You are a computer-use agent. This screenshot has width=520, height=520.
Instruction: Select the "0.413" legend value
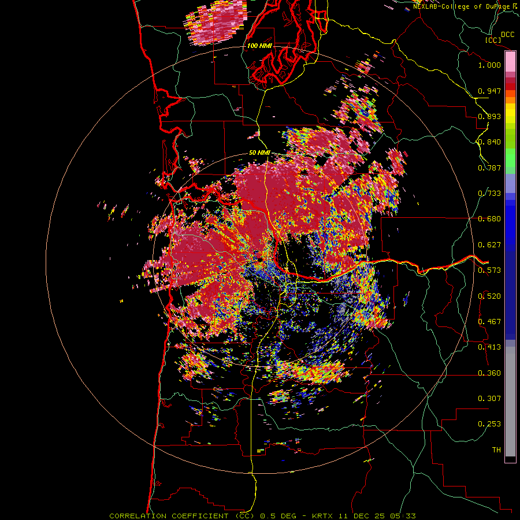(x=489, y=347)
